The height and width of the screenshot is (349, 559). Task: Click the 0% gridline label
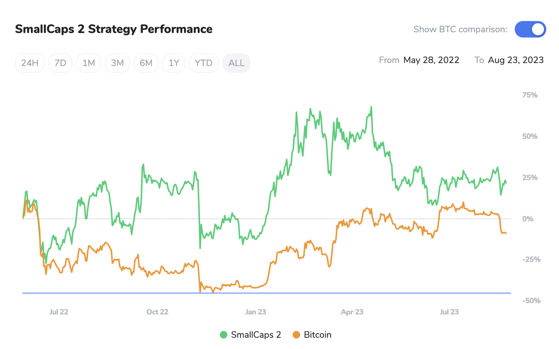pyautogui.click(x=527, y=219)
